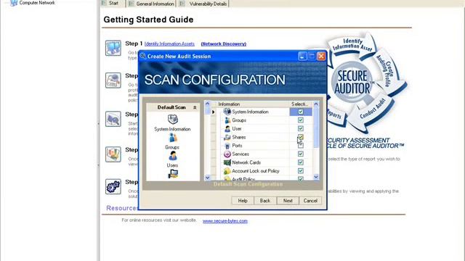Select the Ports row text
This screenshot has width=465, height=261.
pos(237,146)
